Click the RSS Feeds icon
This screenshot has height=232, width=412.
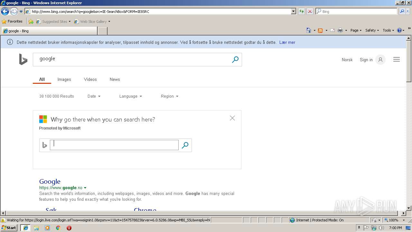[320, 30]
